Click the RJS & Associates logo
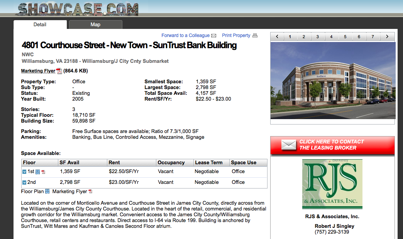403x239 pixels. point(332,184)
